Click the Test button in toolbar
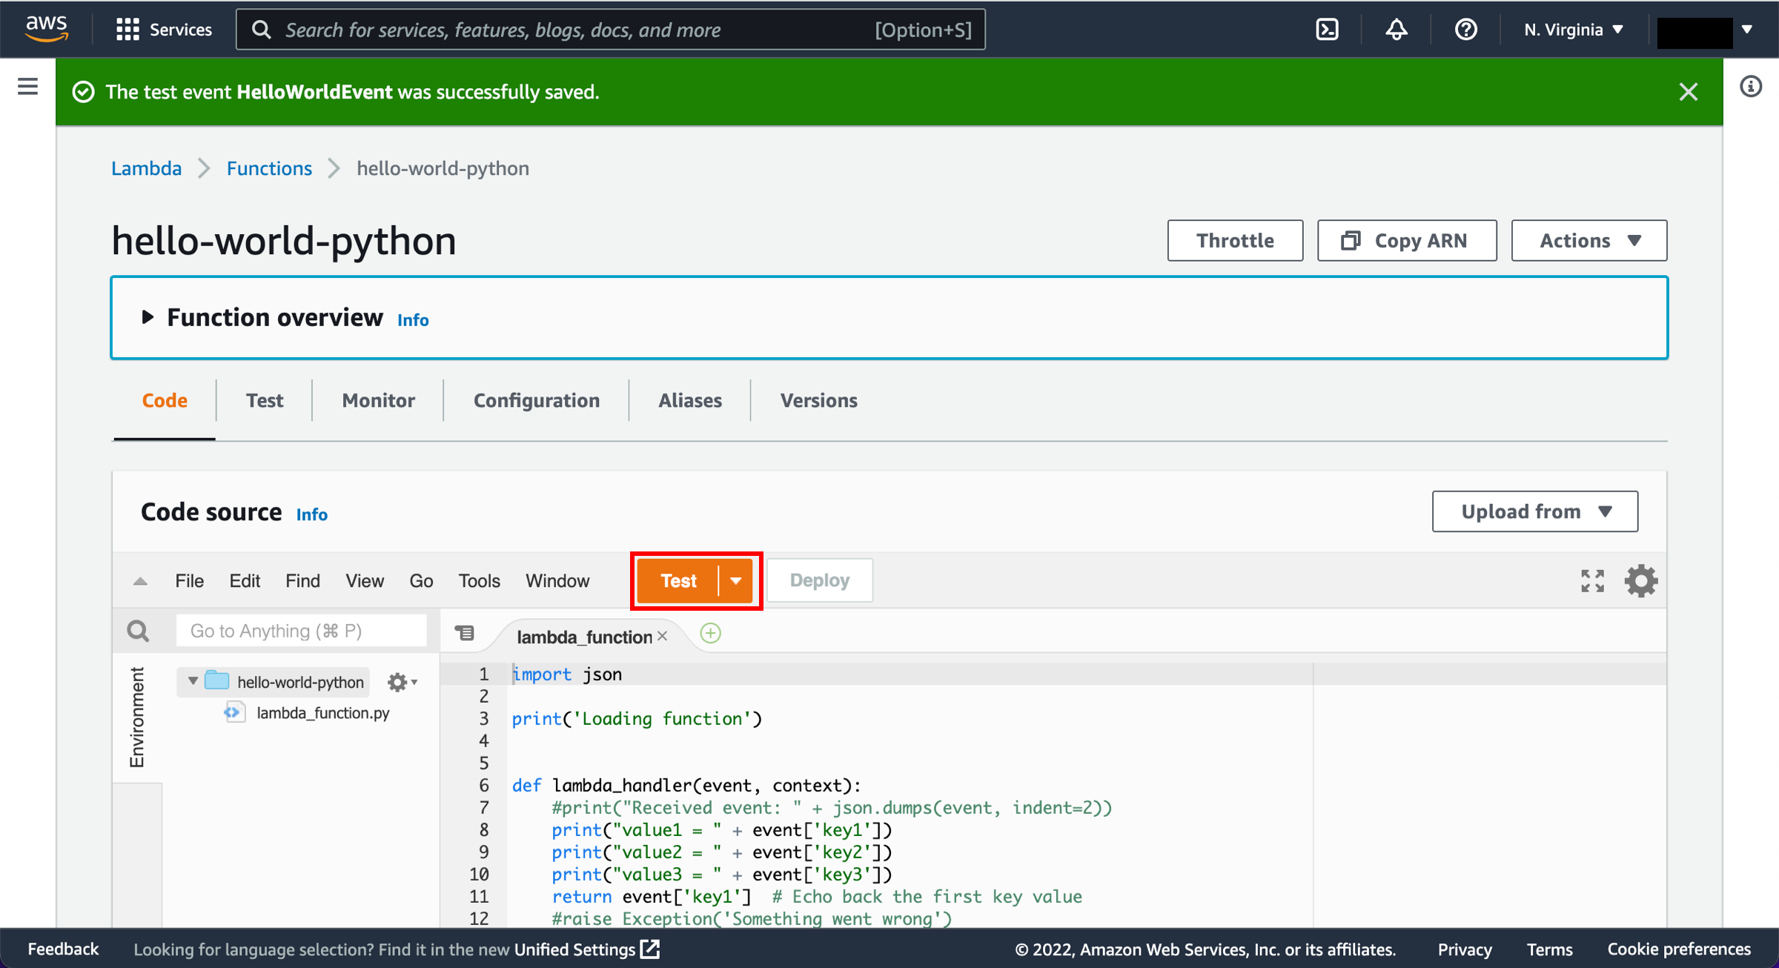 click(x=678, y=580)
